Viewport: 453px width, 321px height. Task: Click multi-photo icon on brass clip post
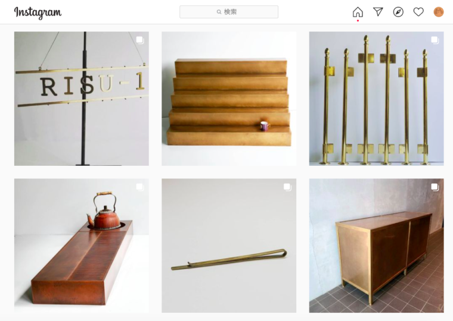click(x=287, y=187)
